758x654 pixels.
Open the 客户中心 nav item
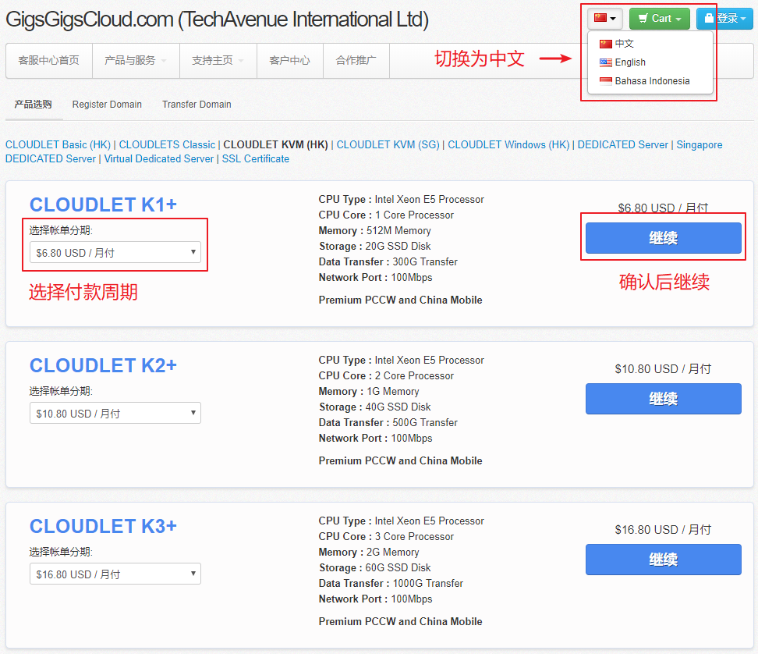tap(289, 60)
